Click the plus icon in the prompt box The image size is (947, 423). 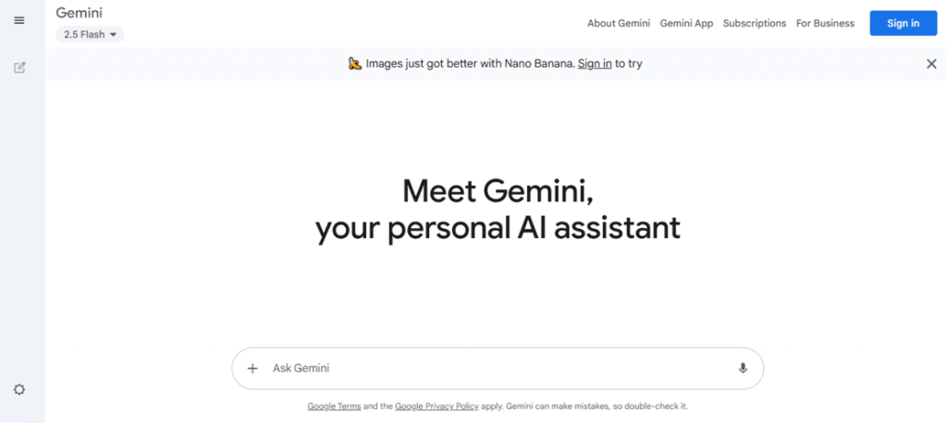coord(252,369)
